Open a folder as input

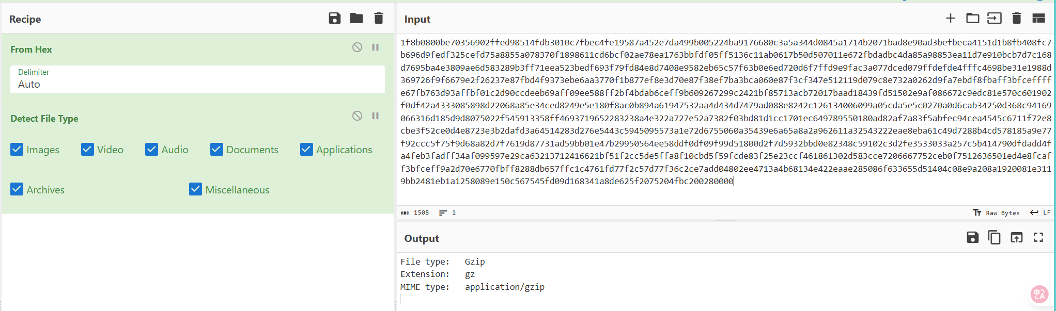(972, 19)
